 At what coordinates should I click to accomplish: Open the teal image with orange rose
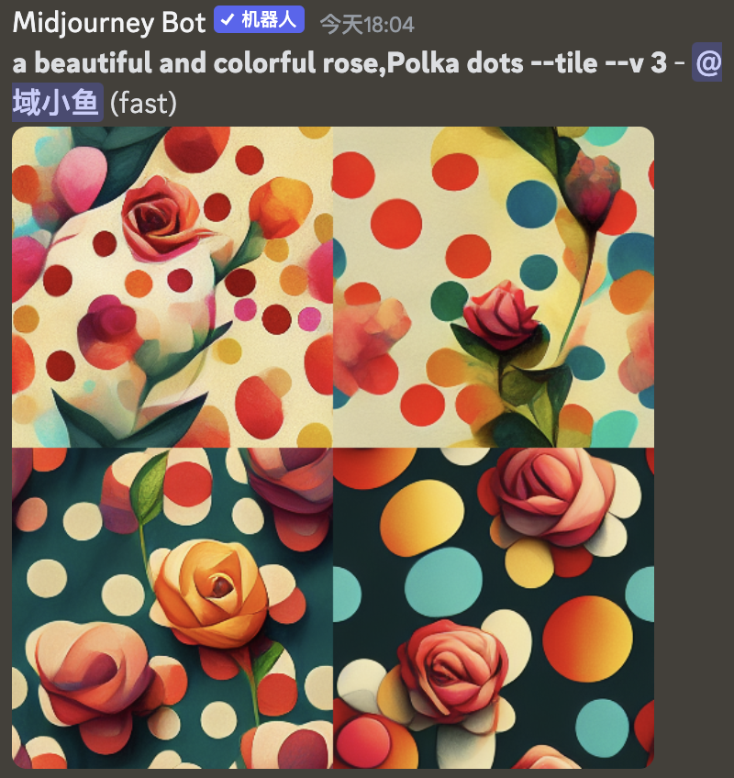point(172,608)
